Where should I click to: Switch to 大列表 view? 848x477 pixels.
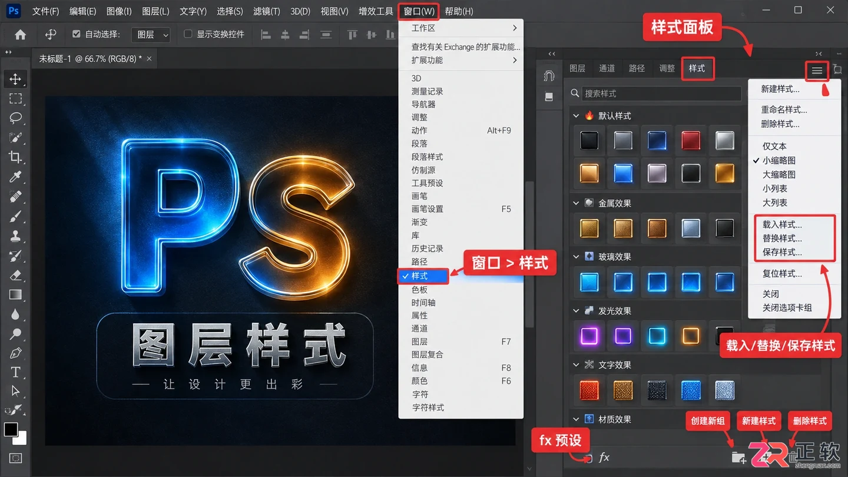coord(775,203)
